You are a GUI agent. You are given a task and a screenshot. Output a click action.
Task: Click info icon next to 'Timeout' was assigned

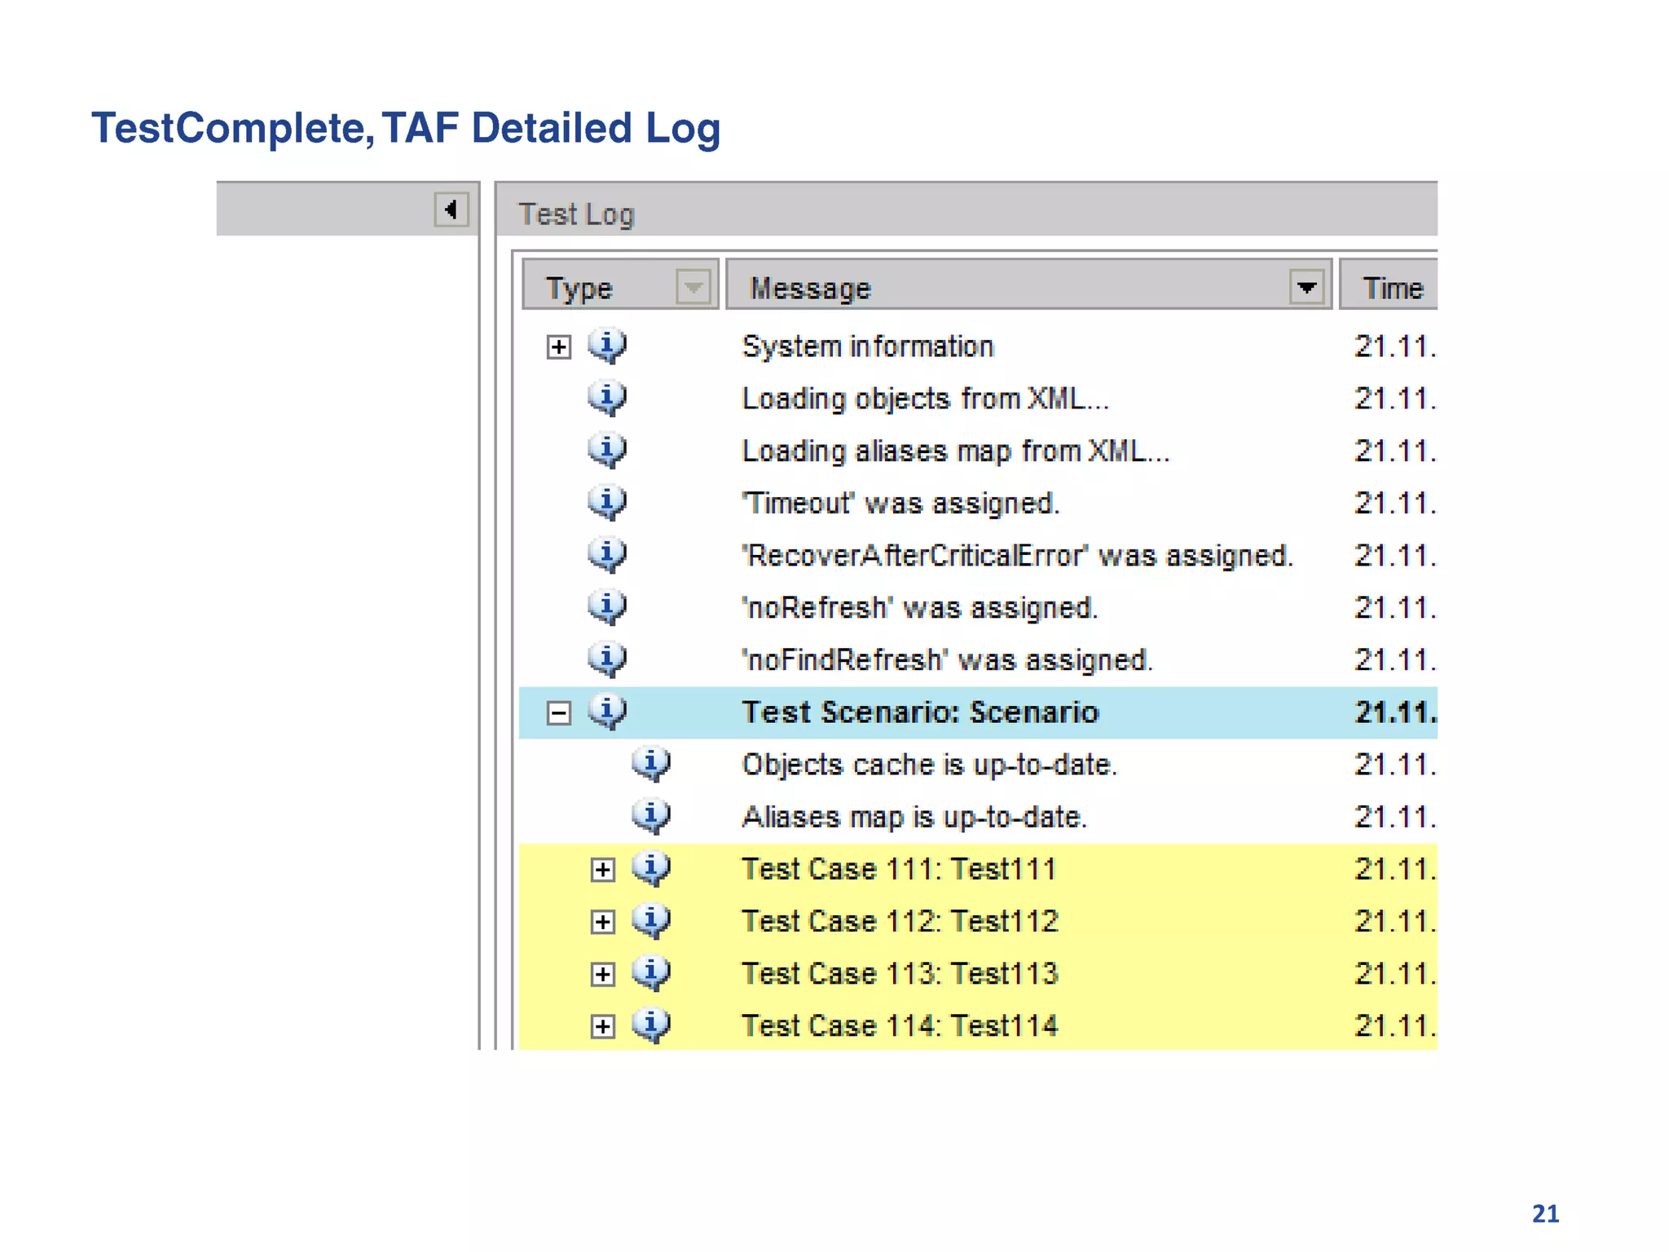(607, 502)
